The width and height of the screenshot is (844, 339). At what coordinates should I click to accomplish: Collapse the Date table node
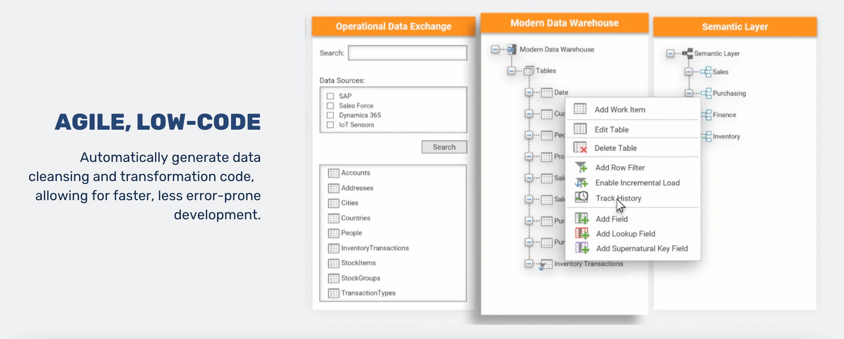528,92
